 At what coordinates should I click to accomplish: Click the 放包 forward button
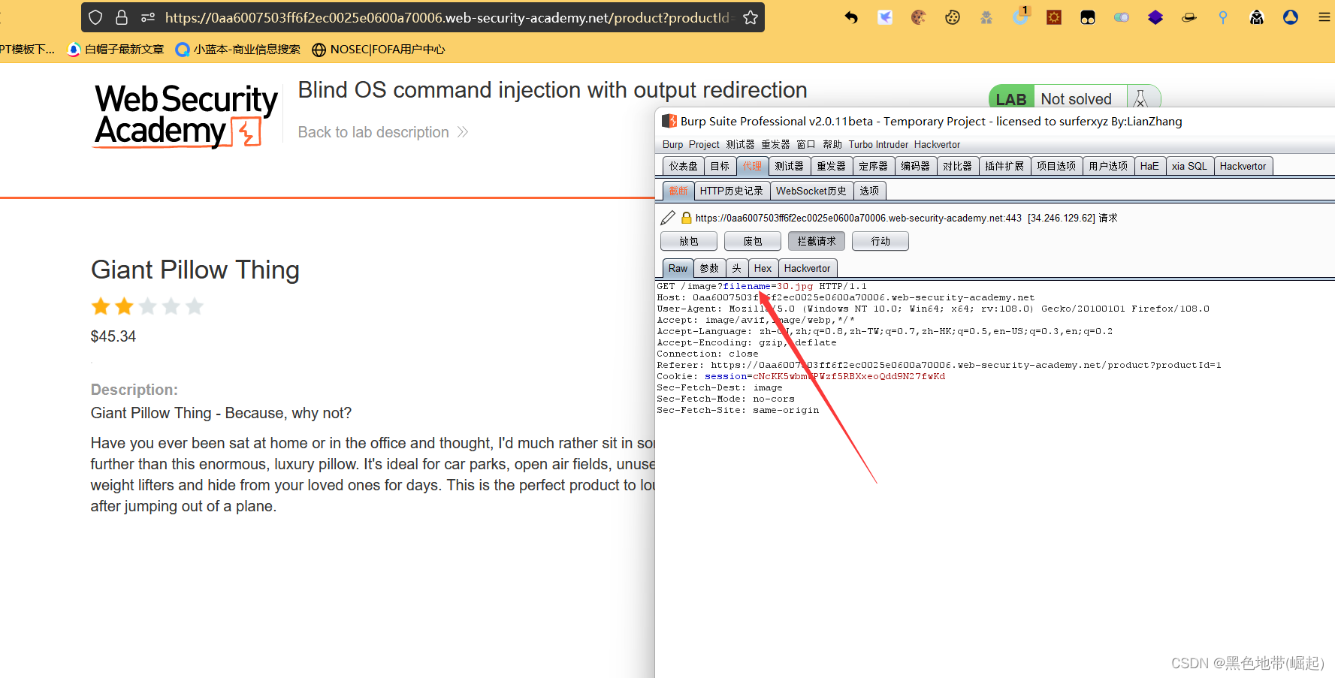point(689,241)
